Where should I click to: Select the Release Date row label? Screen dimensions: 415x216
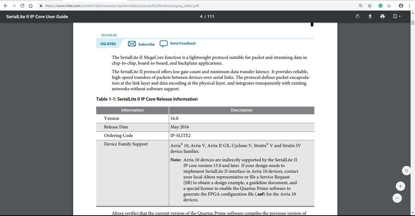pyautogui.click(x=116, y=127)
